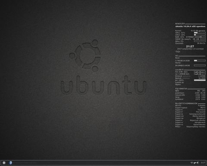The image size is (207, 166).
Task: Click the Super+space Menu shortcut row
Action: click(x=190, y=108)
